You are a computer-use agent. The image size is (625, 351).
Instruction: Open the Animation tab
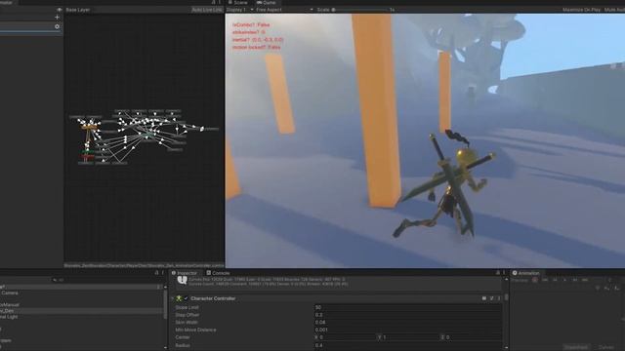(x=525, y=273)
